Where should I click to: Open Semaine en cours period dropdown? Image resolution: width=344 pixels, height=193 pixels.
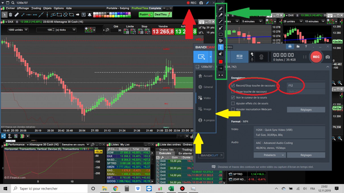coord(75,145)
